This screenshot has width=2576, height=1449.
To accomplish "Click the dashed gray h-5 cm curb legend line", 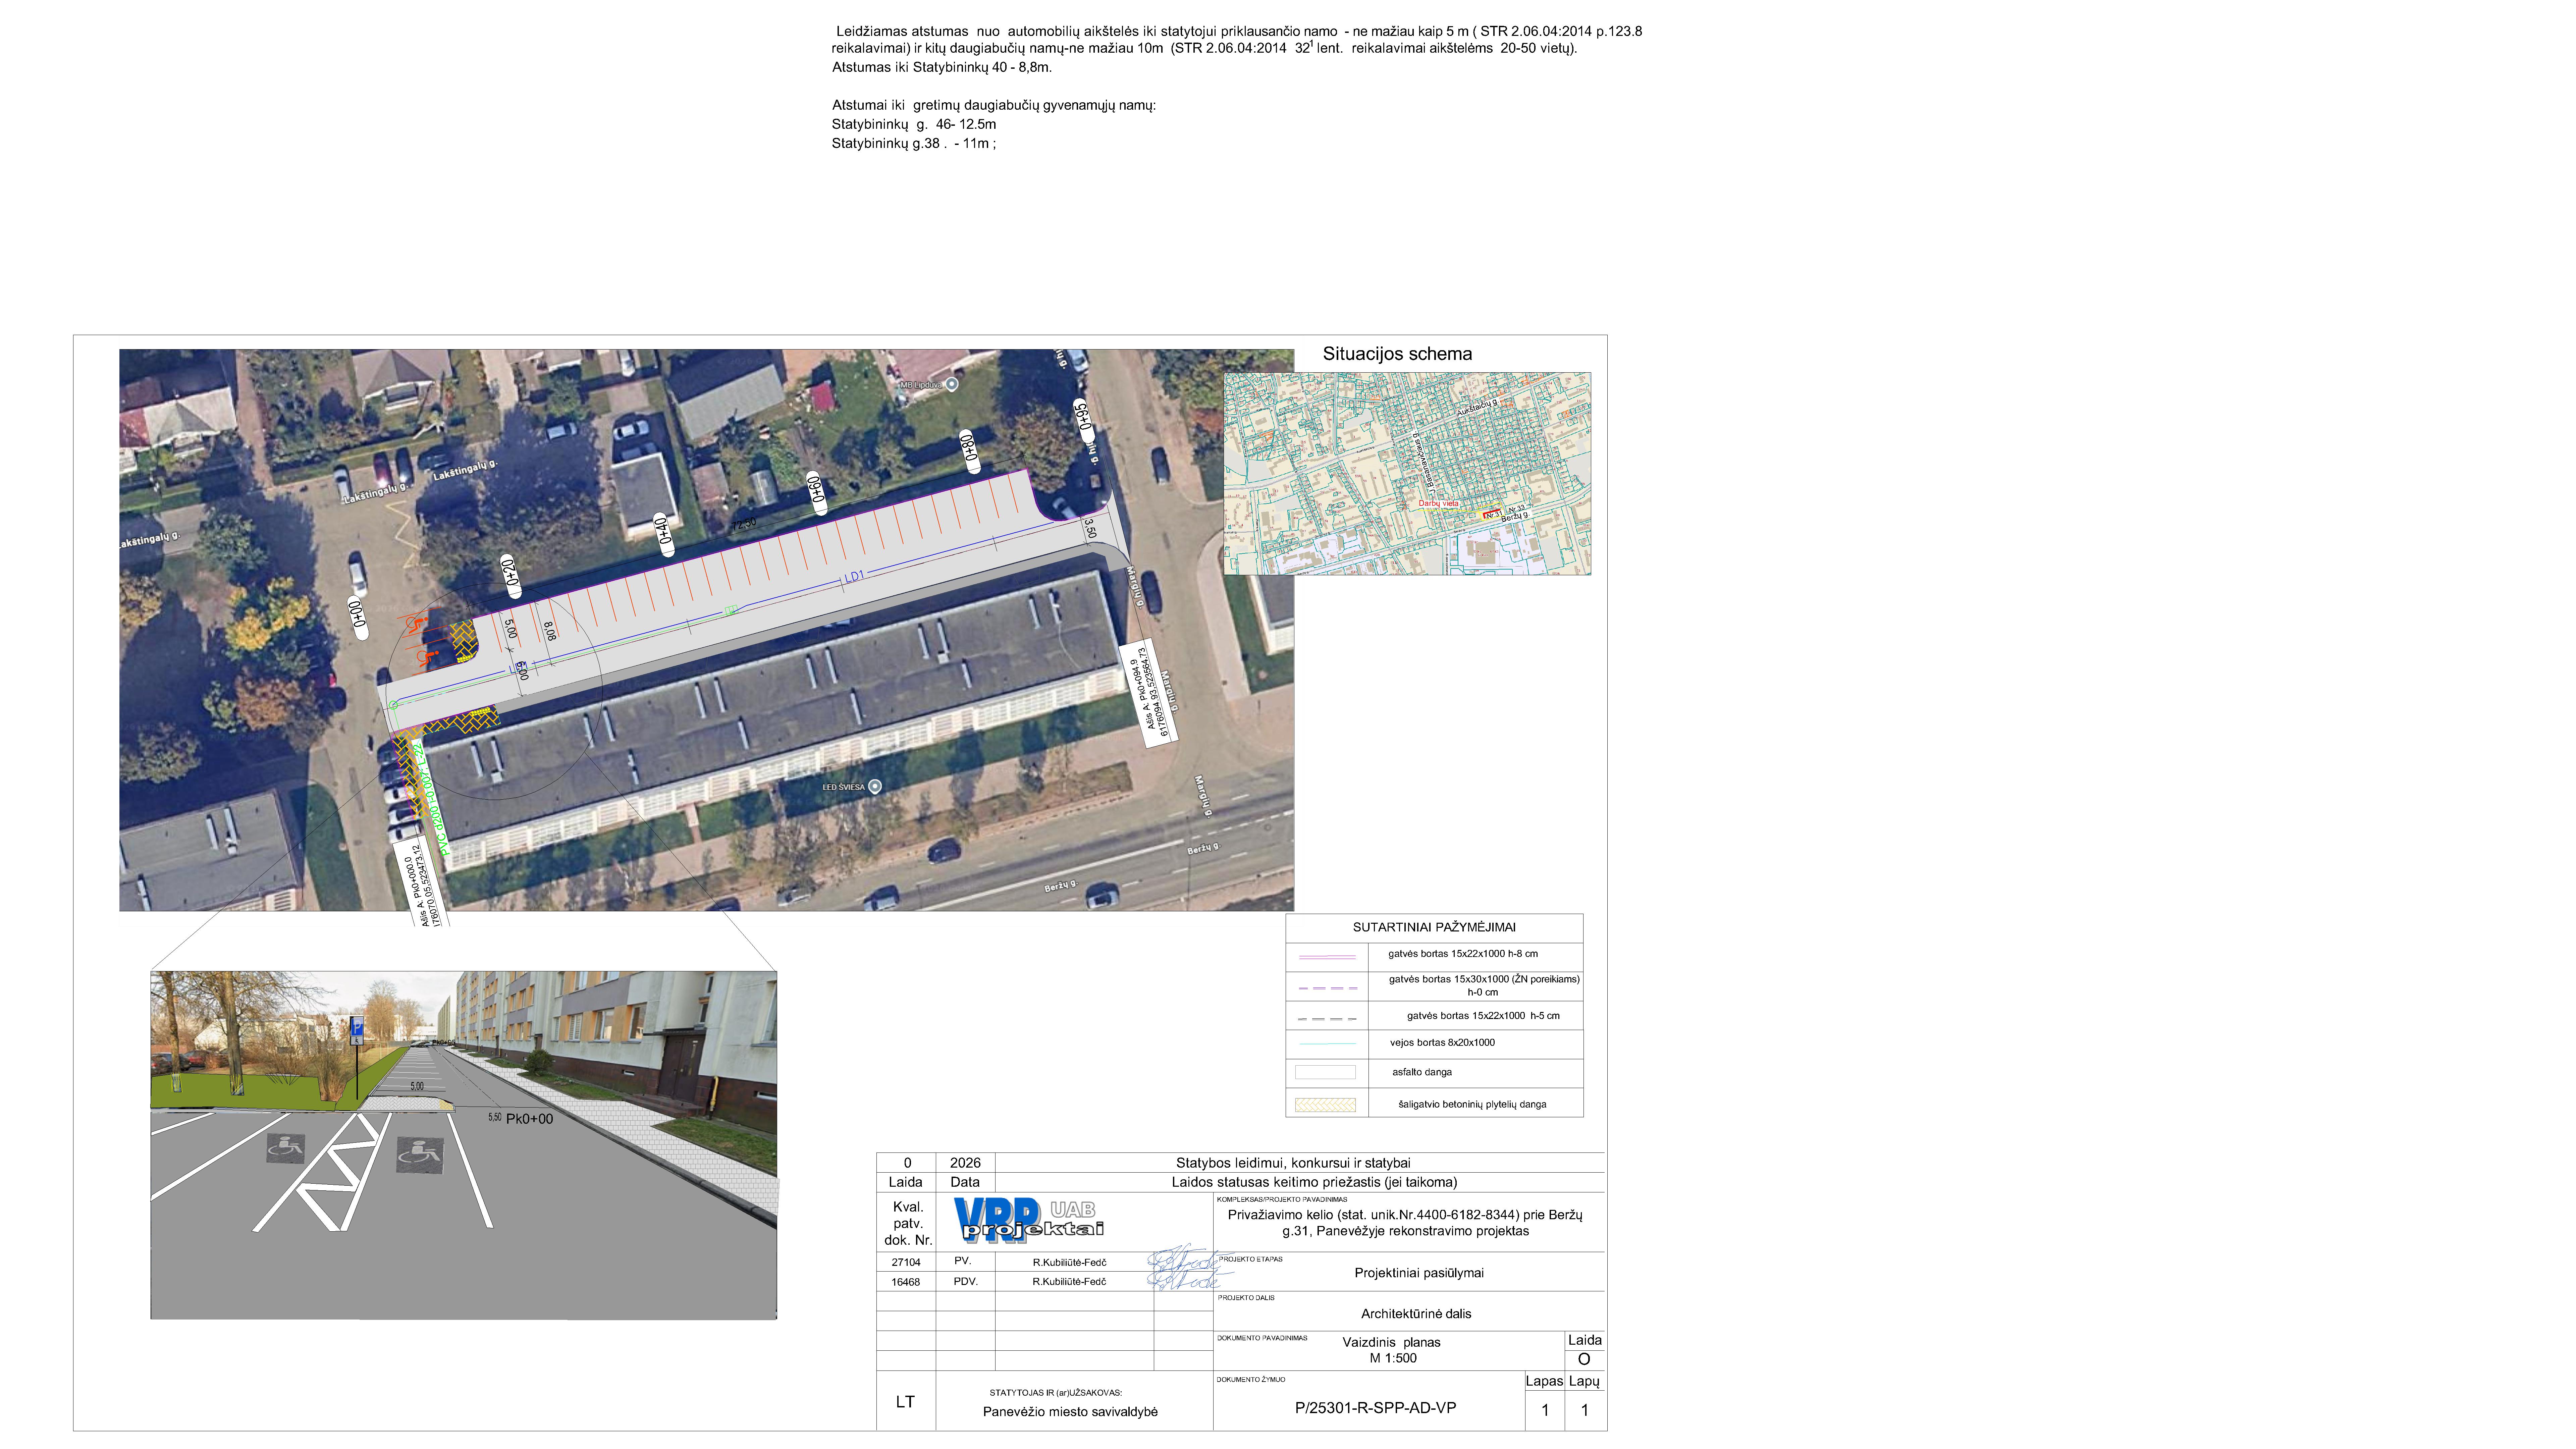I will [1327, 1019].
